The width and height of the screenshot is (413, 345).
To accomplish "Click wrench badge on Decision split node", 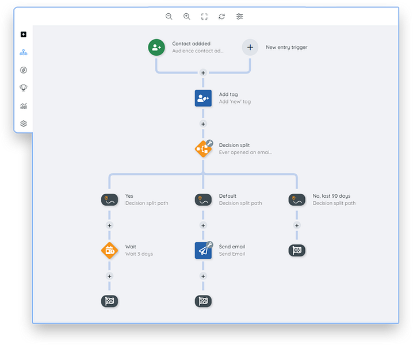I will tap(209, 143).
